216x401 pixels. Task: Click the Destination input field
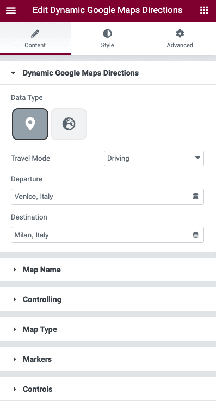[x=100, y=235]
